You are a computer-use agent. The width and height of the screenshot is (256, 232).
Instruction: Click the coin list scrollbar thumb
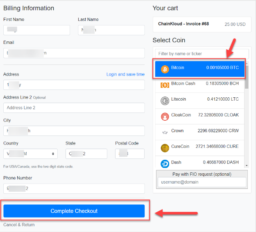click(x=247, y=77)
